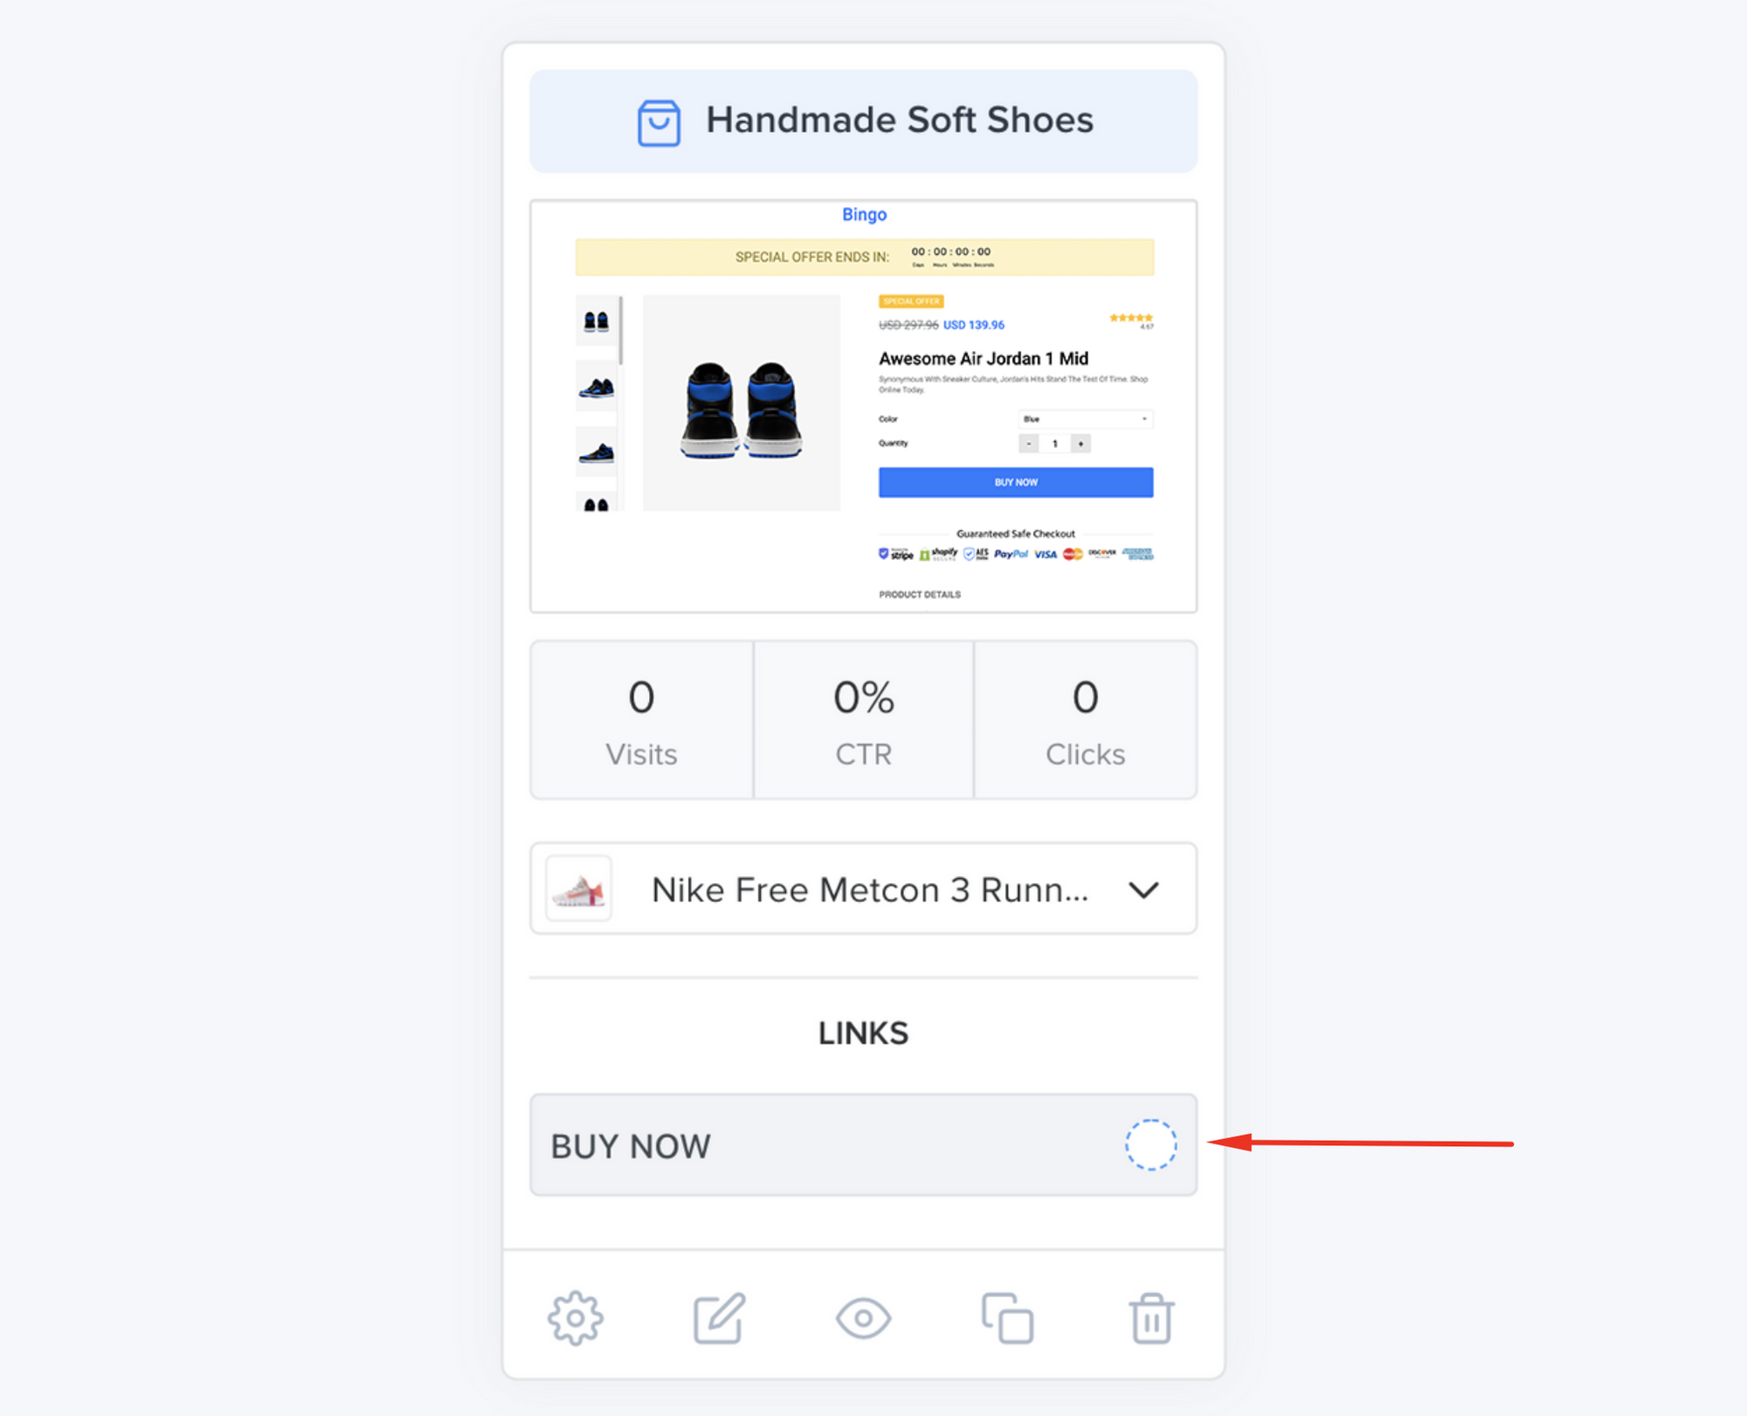The width and height of the screenshot is (1747, 1416).
Task: Open the Bingo link in preview
Action: (864, 214)
